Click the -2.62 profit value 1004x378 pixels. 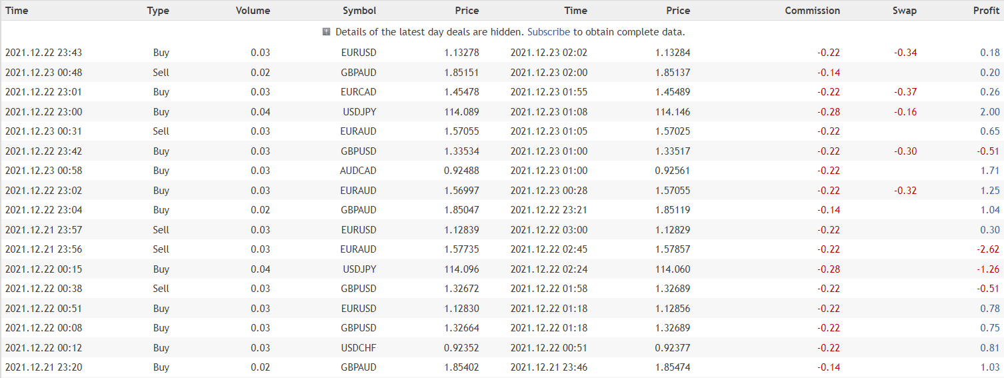click(988, 249)
